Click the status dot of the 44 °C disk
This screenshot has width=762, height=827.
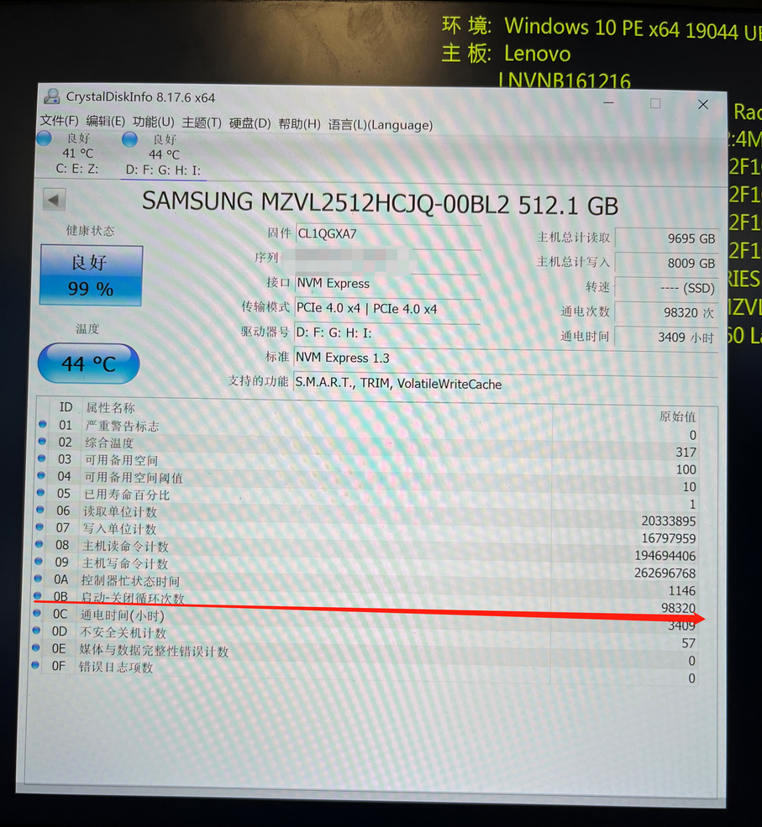130,139
